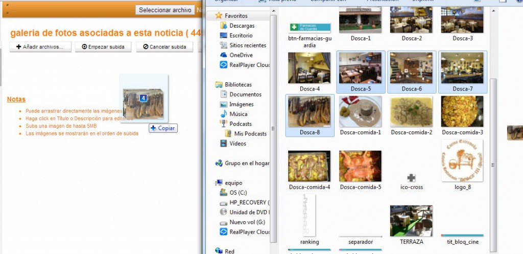This screenshot has width=523, height=254.
Task: Open Grupo en el hogar icon
Action: tap(219, 163)
